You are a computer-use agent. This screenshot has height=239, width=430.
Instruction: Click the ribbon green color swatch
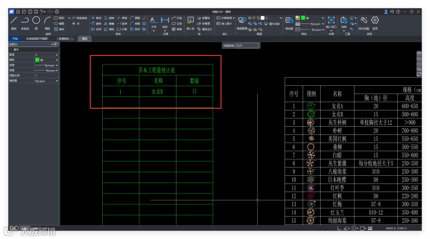point(303,18)
